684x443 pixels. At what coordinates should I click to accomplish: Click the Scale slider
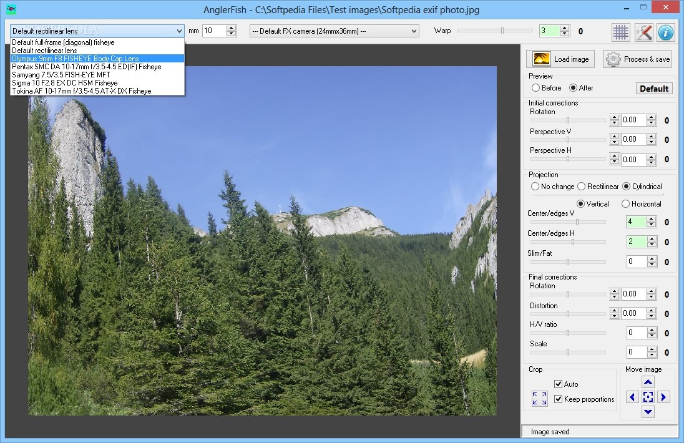(x=567, y=353)
